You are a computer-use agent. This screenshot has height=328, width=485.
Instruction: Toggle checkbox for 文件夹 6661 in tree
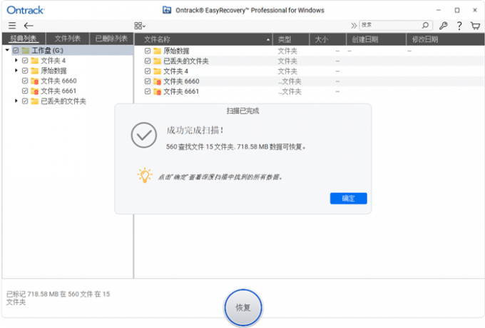pos(25,91)
